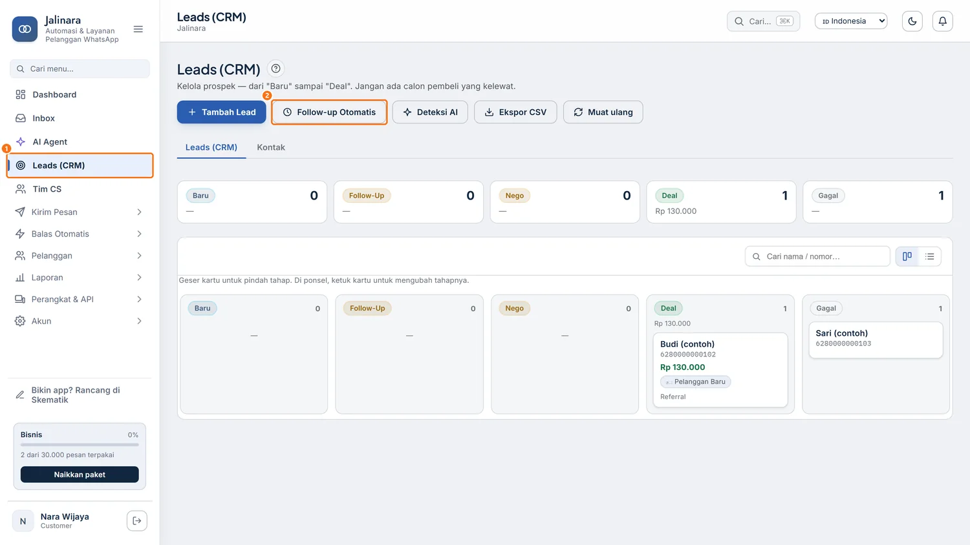Viewport: 970px width, 545px height.
Task: Switch to list view icon
Action: (929, 256)
